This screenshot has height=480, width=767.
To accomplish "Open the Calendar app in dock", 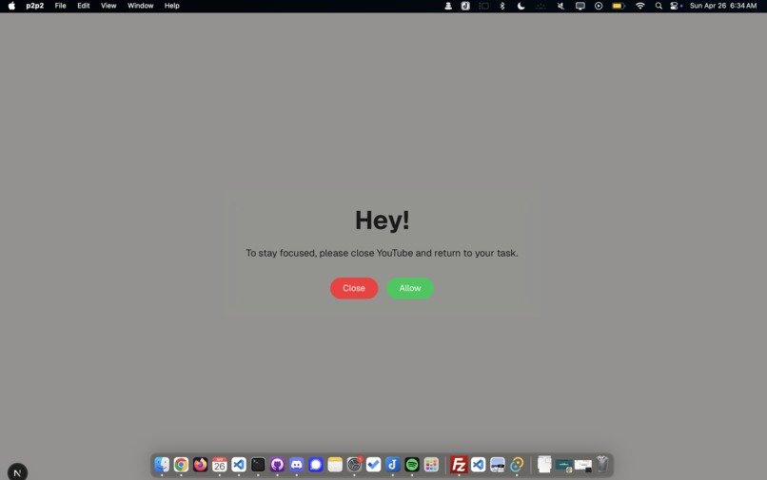I will (x=219, y=465).
